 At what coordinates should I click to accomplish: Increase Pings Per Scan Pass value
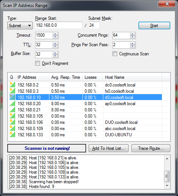point(133,43)
